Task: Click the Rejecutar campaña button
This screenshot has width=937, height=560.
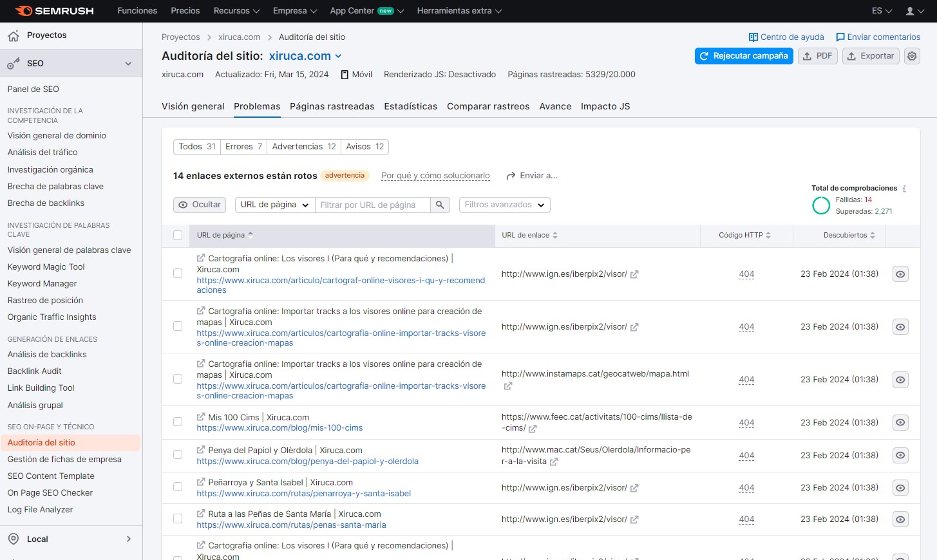Action: (744, 56)
